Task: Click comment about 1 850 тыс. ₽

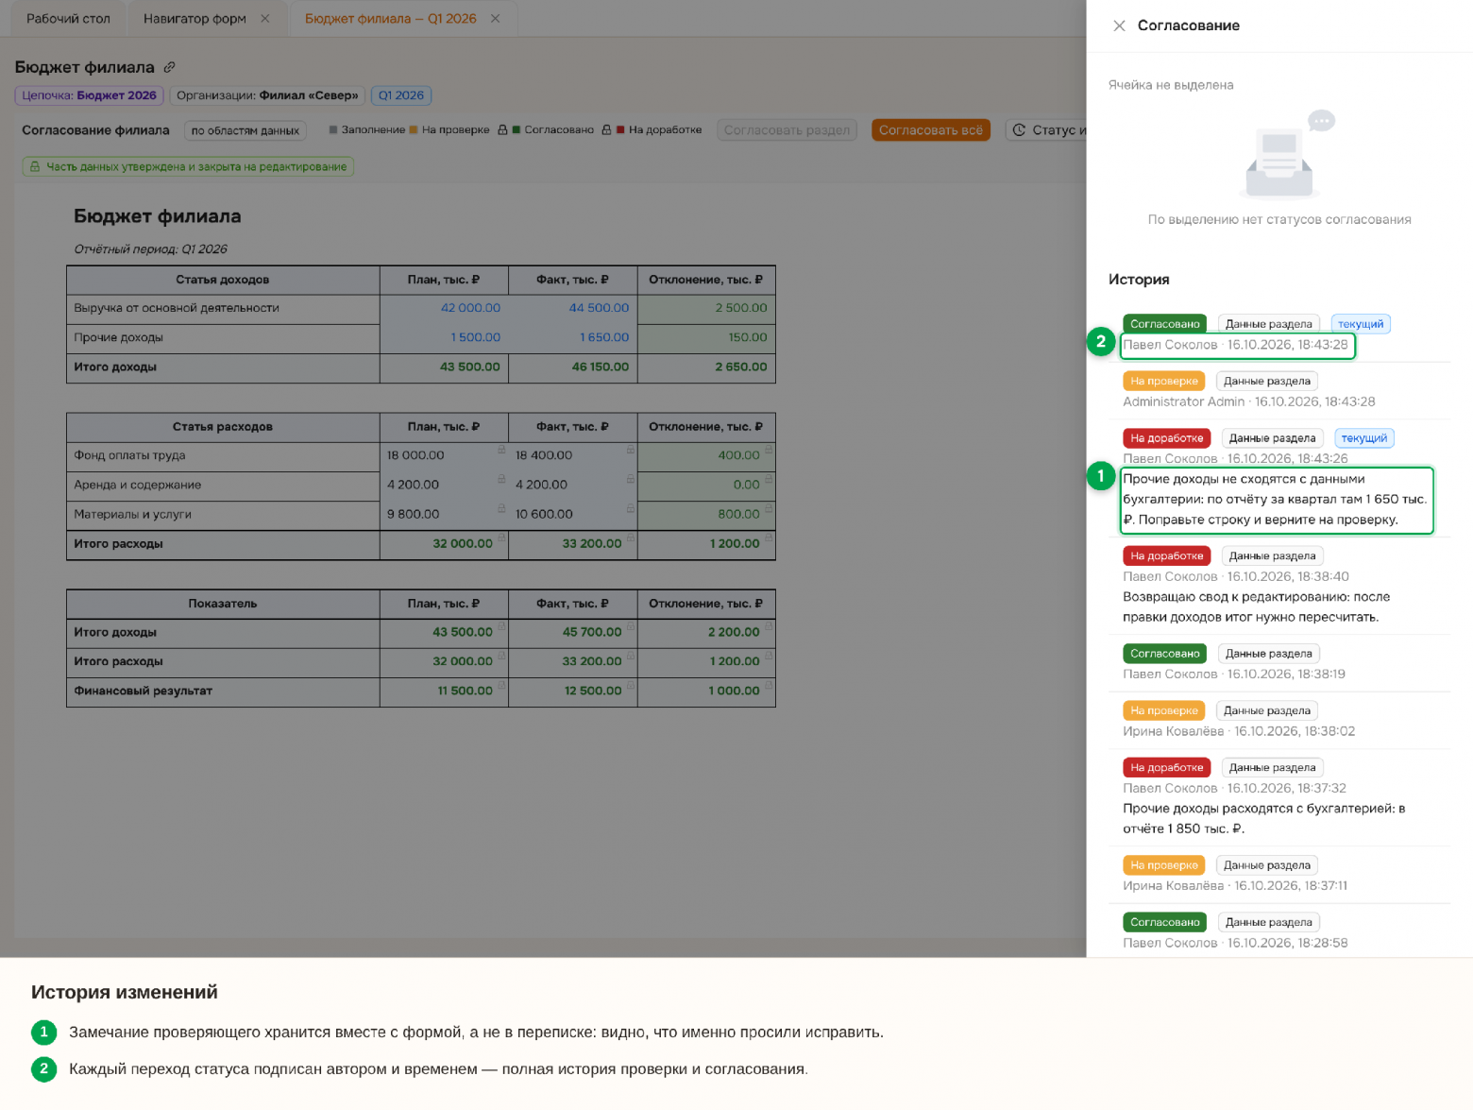Action: coord(1263,818)
